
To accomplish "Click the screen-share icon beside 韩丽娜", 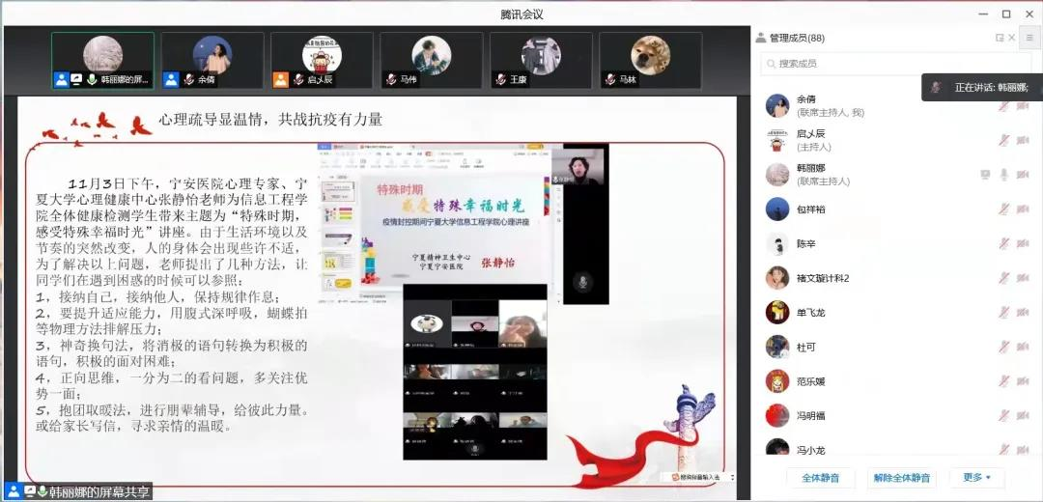I will pyautogui.click(x=985, y=175).
